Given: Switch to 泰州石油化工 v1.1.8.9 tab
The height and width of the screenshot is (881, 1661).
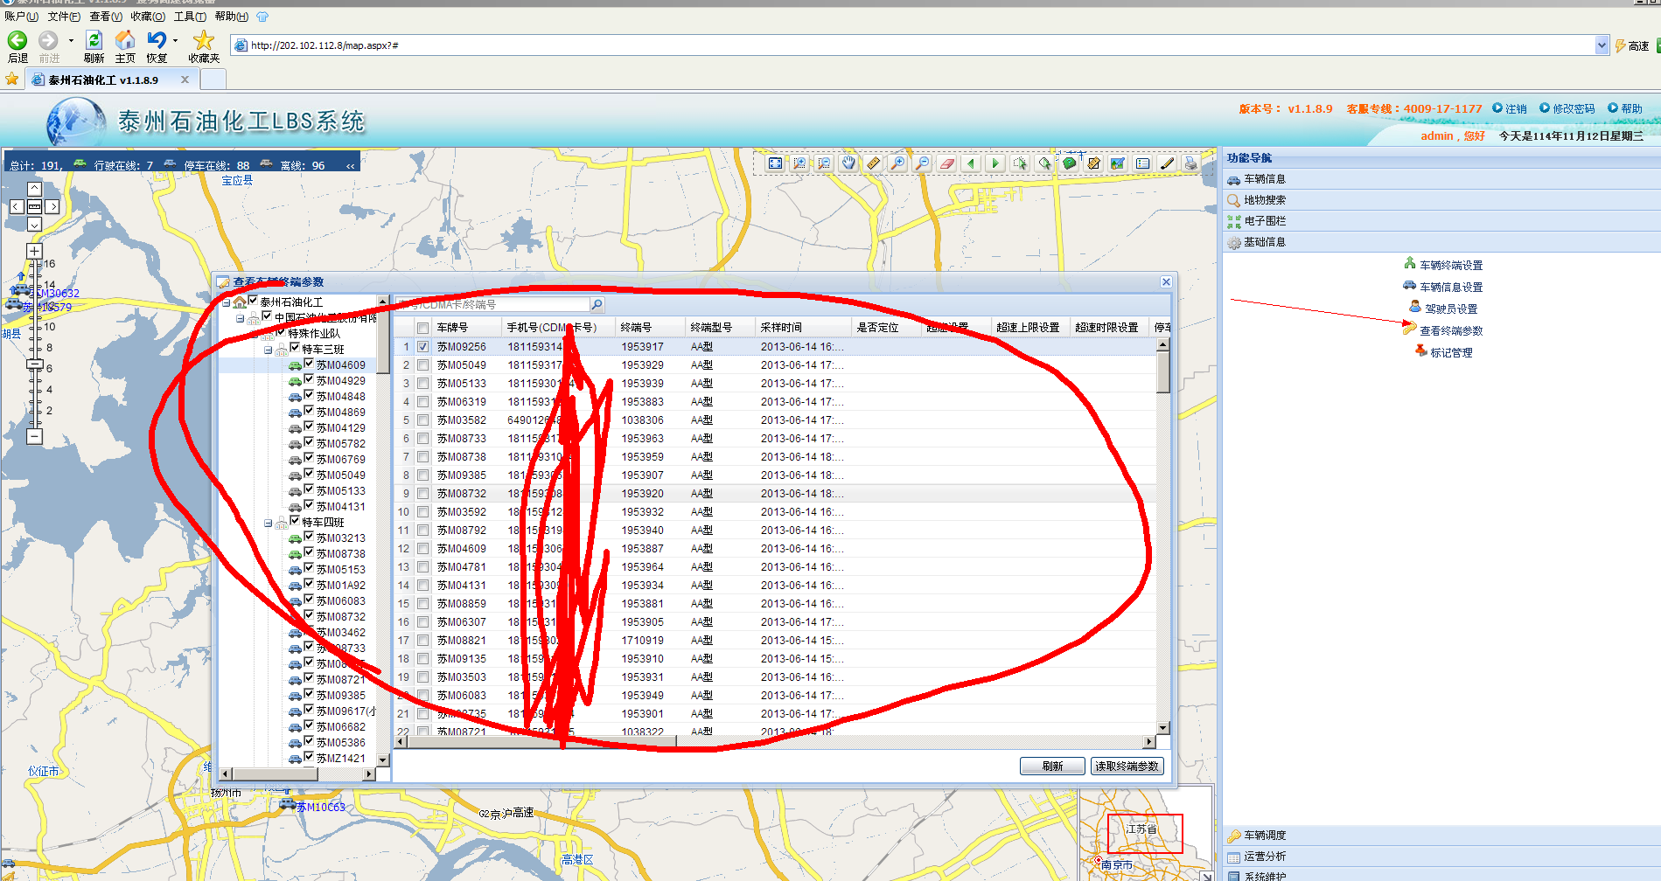Looking at the screenshot, I should pyautogui.click(x=110, y=80).
